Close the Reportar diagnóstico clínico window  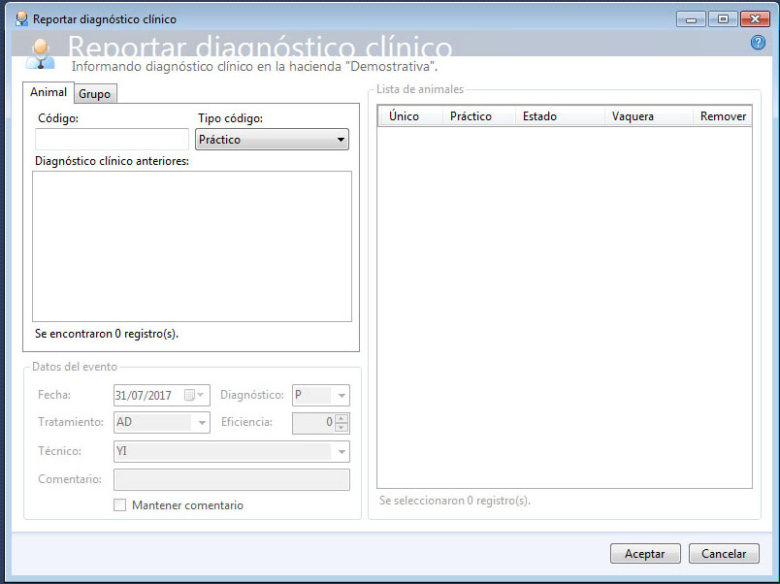[755, 18]
